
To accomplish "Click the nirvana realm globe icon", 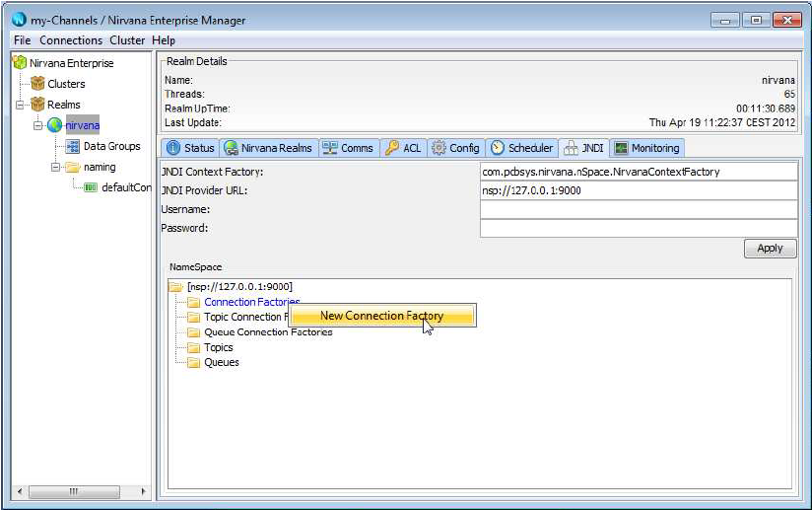I will point(54,125).
